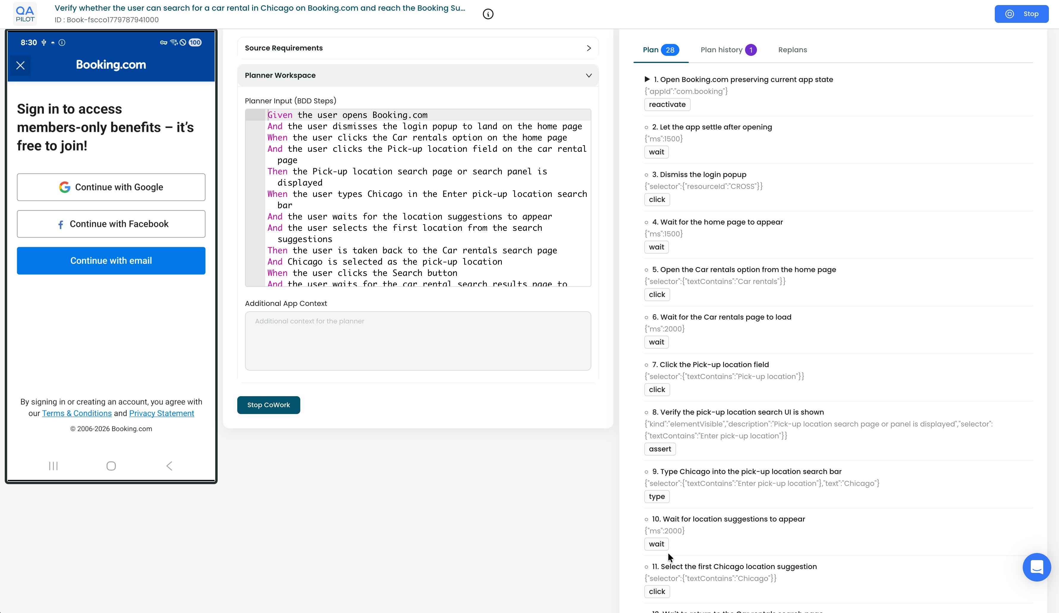This screenshot has width=1059, height=613.
Task: Click the BDD line 'Given the user opens Booking.com'
Action: [348, 115]
